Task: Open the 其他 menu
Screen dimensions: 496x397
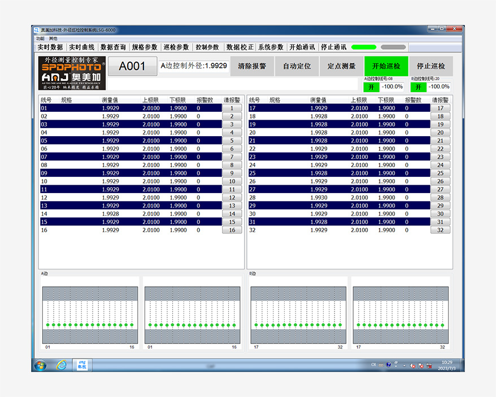Action: 53,38
